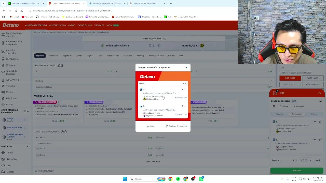
Task: Select the Sistema bet type
Action: point(314,114)
